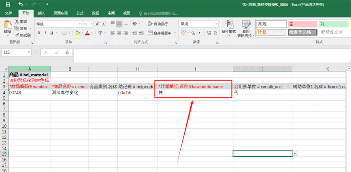The image size is (351, 172).
Task: Apply percent style (%)
Action: coord(193,33)
